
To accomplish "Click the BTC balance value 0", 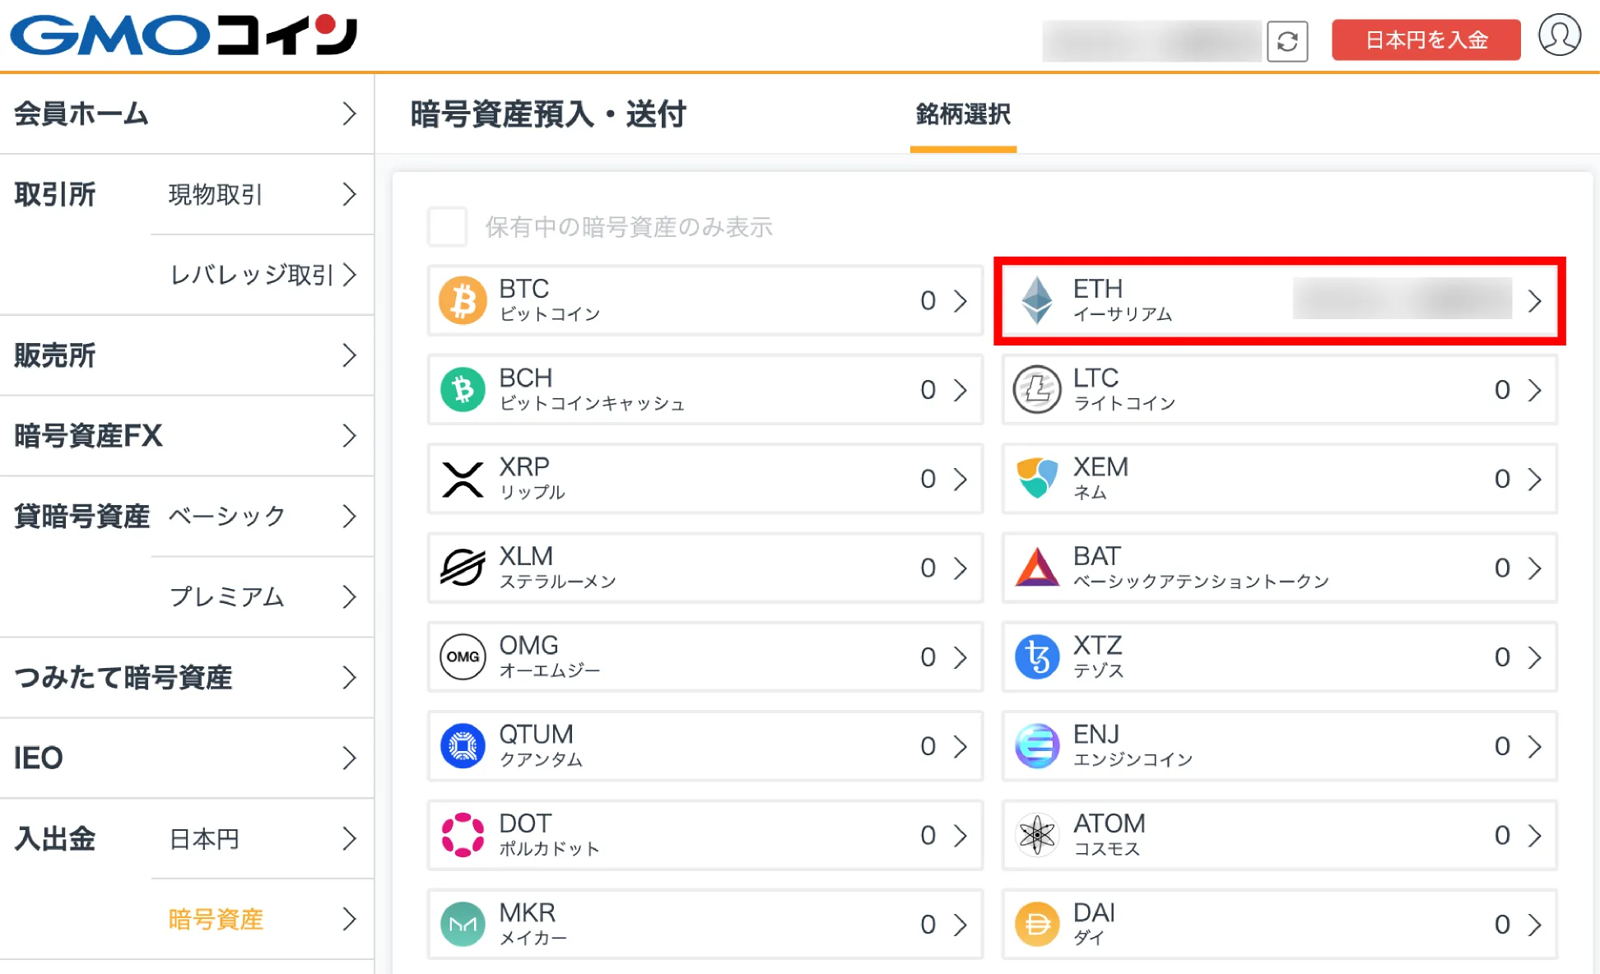I will (928, 300).
